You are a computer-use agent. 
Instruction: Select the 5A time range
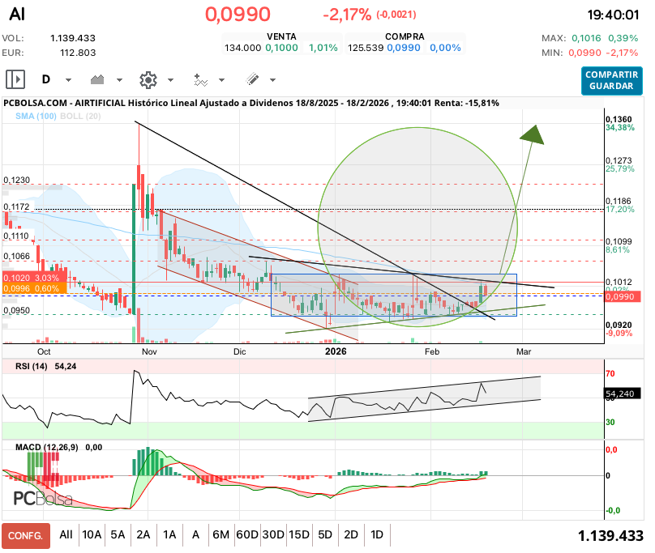118,534
